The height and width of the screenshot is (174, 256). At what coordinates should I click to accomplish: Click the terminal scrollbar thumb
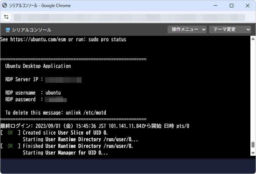point(253,145)
